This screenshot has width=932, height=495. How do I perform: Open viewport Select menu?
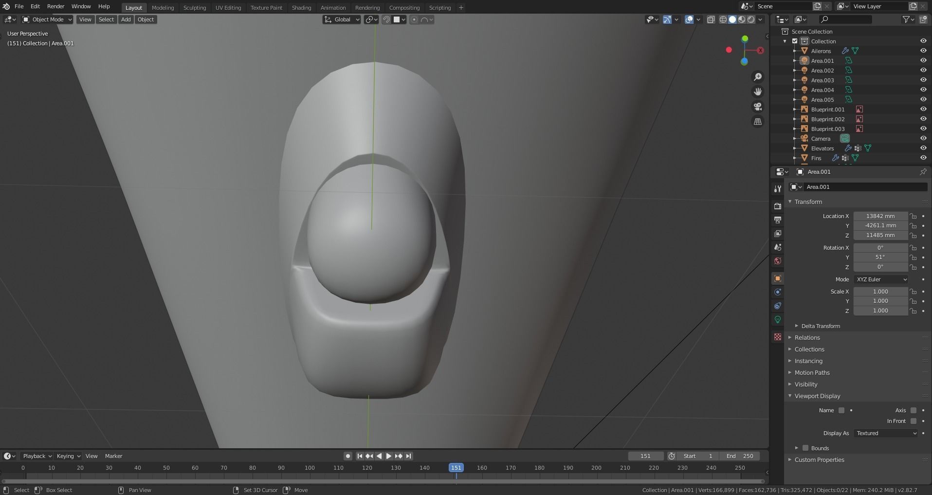click(x=106, y=19)
